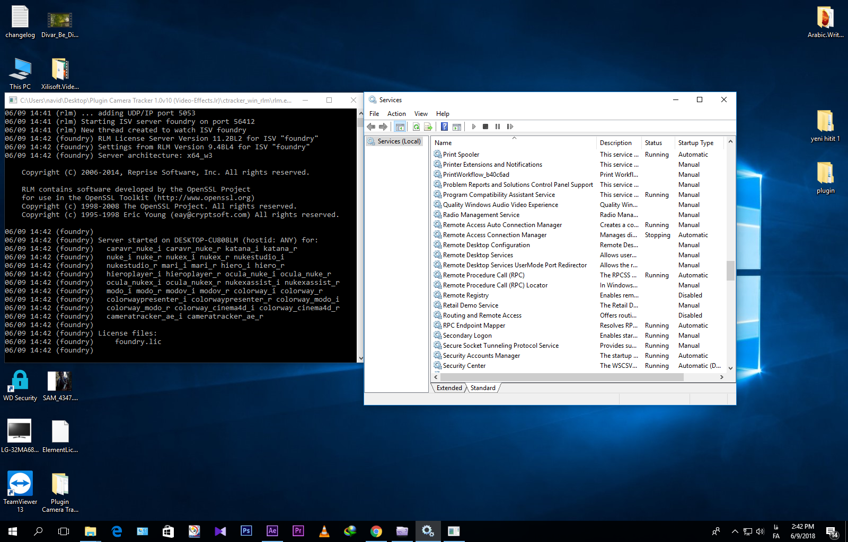The width and height of the screenshot is (848, 542).
Task: Click the Pause Service icon
Action: [x=498, y=127]
